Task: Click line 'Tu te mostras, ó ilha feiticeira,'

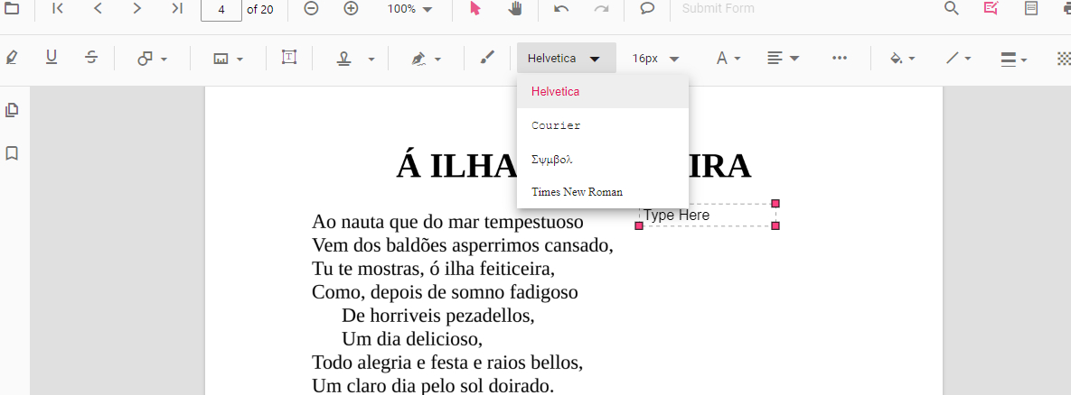Action: pyautogui.click(x=434, y=269)
